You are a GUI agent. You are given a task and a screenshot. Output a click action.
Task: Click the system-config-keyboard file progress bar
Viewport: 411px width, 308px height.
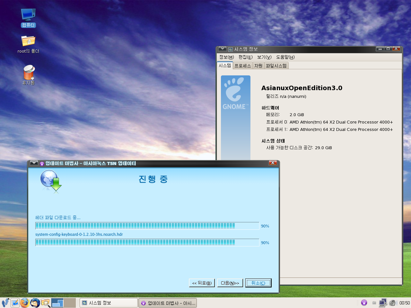click(x=147, y=243)
